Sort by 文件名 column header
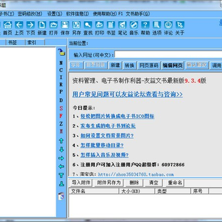 coord(94,191)
